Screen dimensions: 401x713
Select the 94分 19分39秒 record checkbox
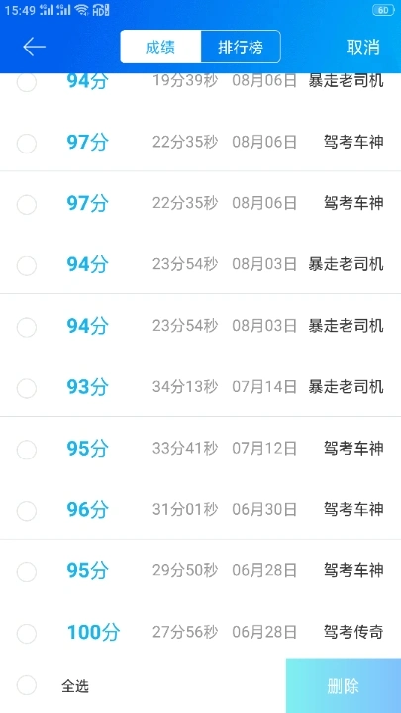pyautogui.click(x=27, y=82)
